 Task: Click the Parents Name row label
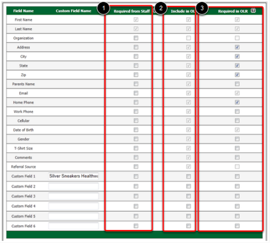(x=23, y=84)
